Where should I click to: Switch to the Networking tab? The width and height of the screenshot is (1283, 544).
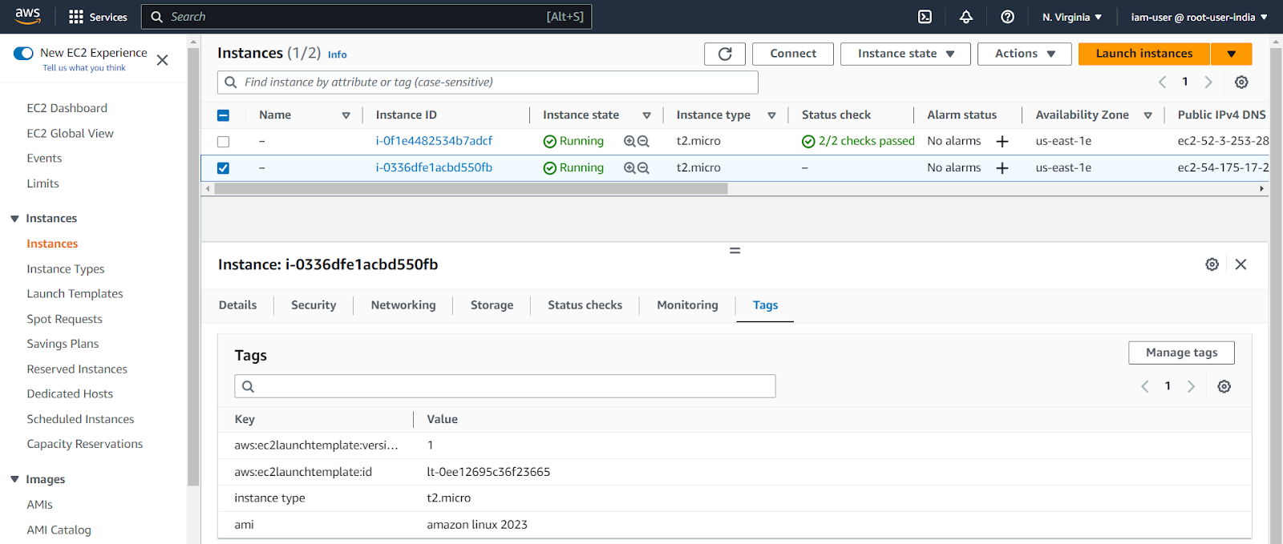click(x=403, y=305)
